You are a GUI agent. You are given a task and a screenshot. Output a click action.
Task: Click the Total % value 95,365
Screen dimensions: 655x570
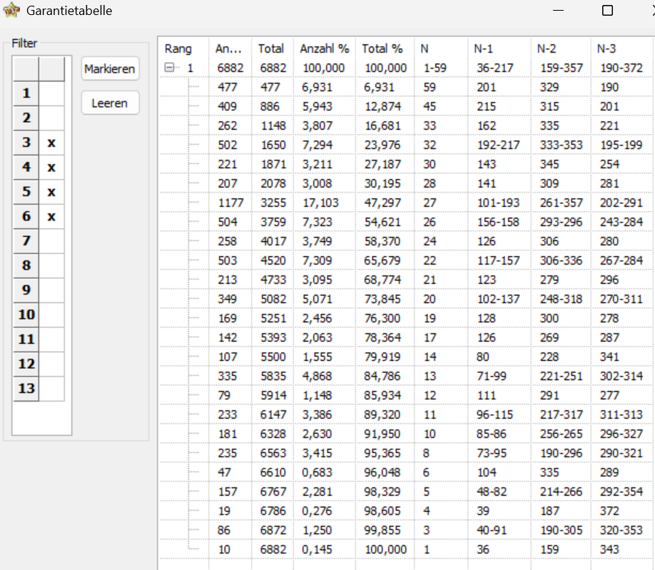pyautogui.click(x=382, y=453)
